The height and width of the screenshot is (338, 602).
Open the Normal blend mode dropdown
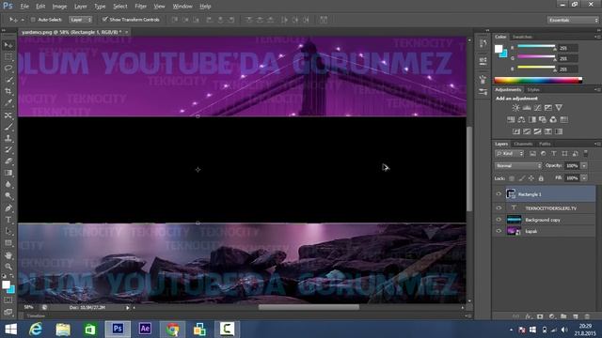point(518,166)
